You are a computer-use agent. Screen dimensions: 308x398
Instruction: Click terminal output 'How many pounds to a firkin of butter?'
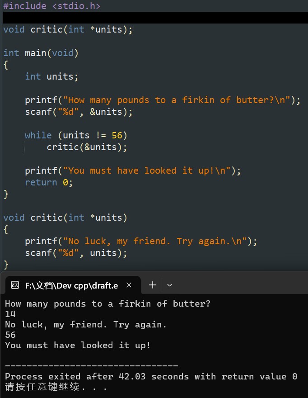point(108,304)
